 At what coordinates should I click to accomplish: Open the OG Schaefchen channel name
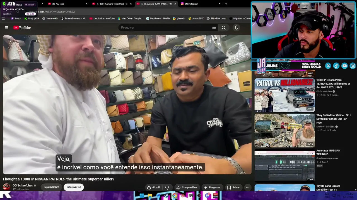23,186
